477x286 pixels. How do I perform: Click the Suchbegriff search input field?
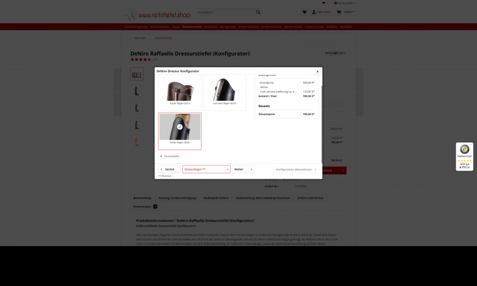click(x=225, y=12)
